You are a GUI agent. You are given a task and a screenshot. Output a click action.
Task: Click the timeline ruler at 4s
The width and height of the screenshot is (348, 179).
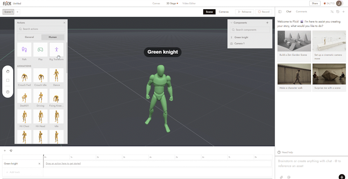(150, 157)
